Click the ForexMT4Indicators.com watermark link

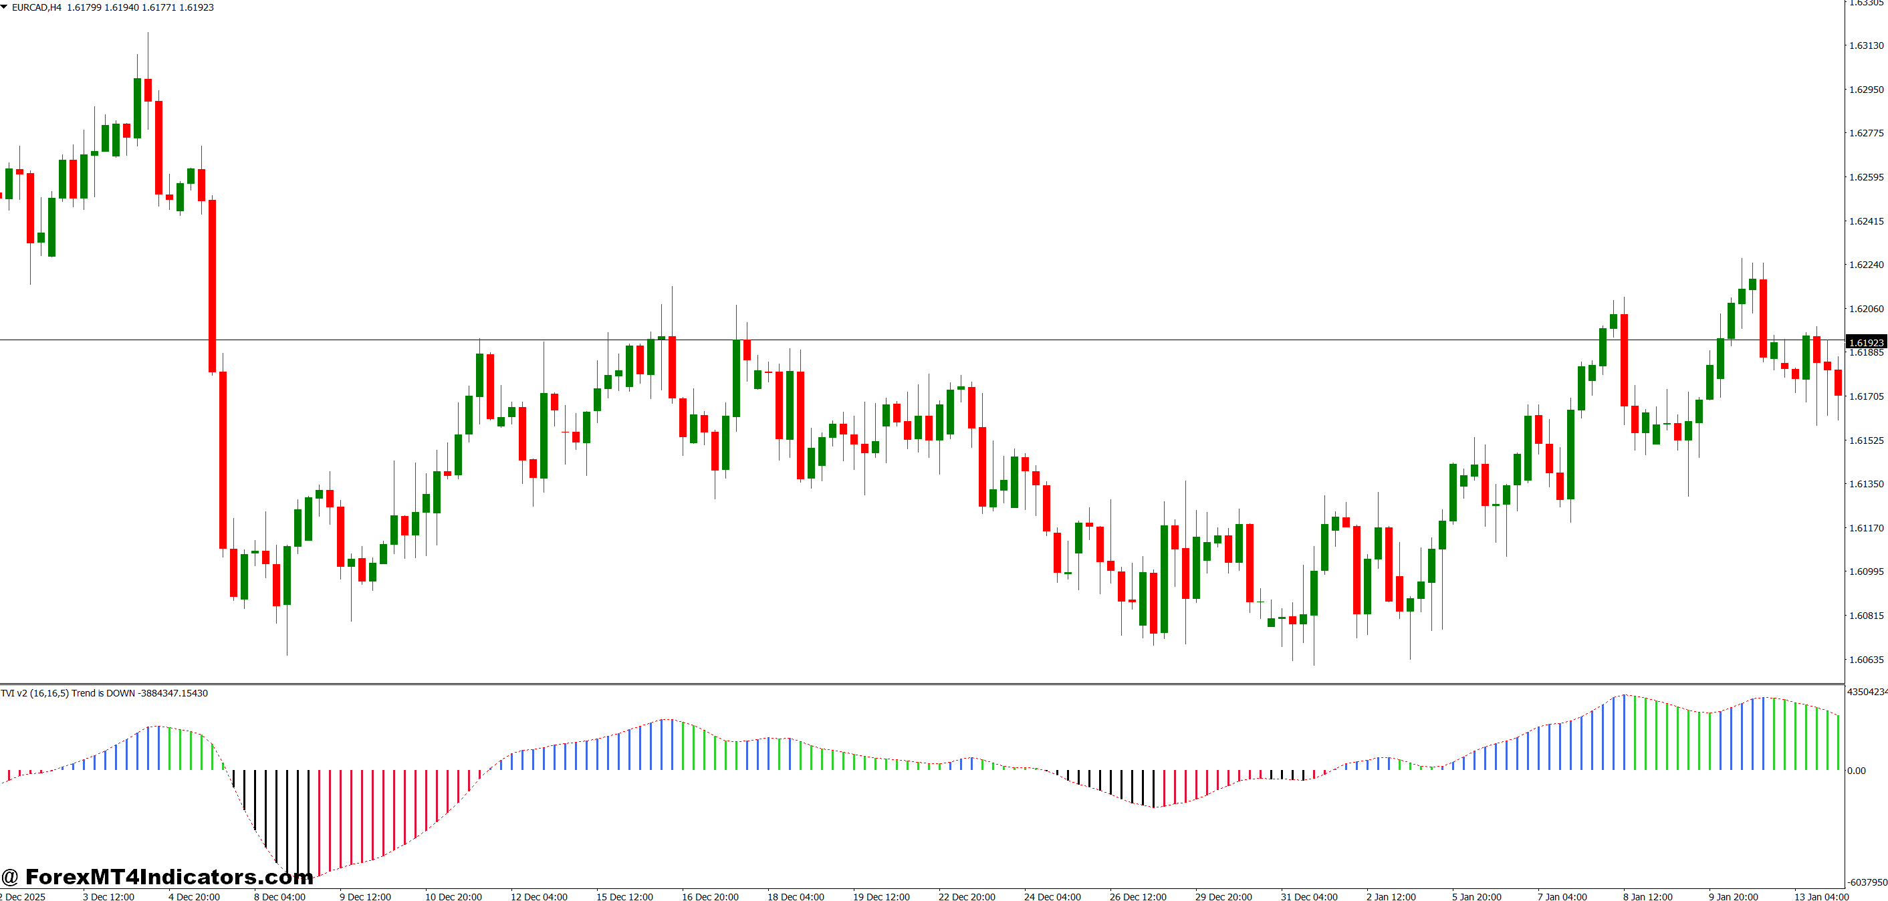click(x=161, y=876)
